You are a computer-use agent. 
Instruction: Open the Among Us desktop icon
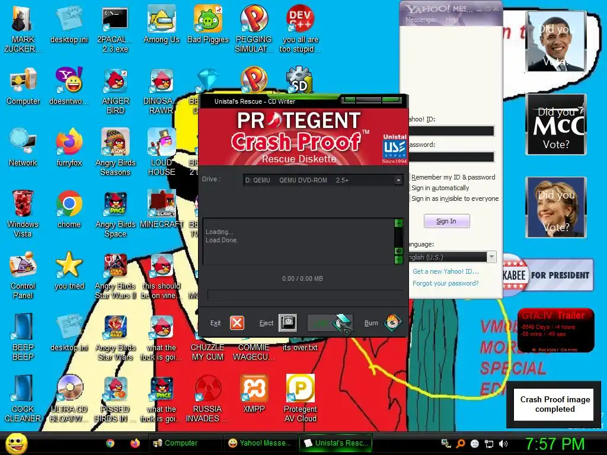pos(161,25)
